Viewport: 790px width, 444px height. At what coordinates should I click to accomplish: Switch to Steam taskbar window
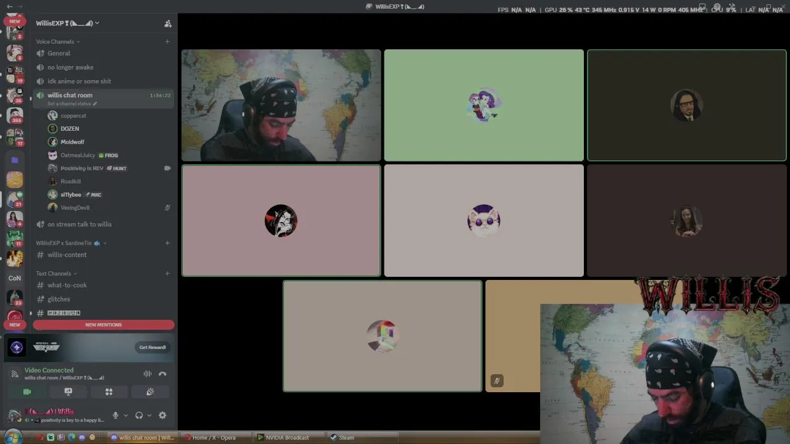coord(362,438)
